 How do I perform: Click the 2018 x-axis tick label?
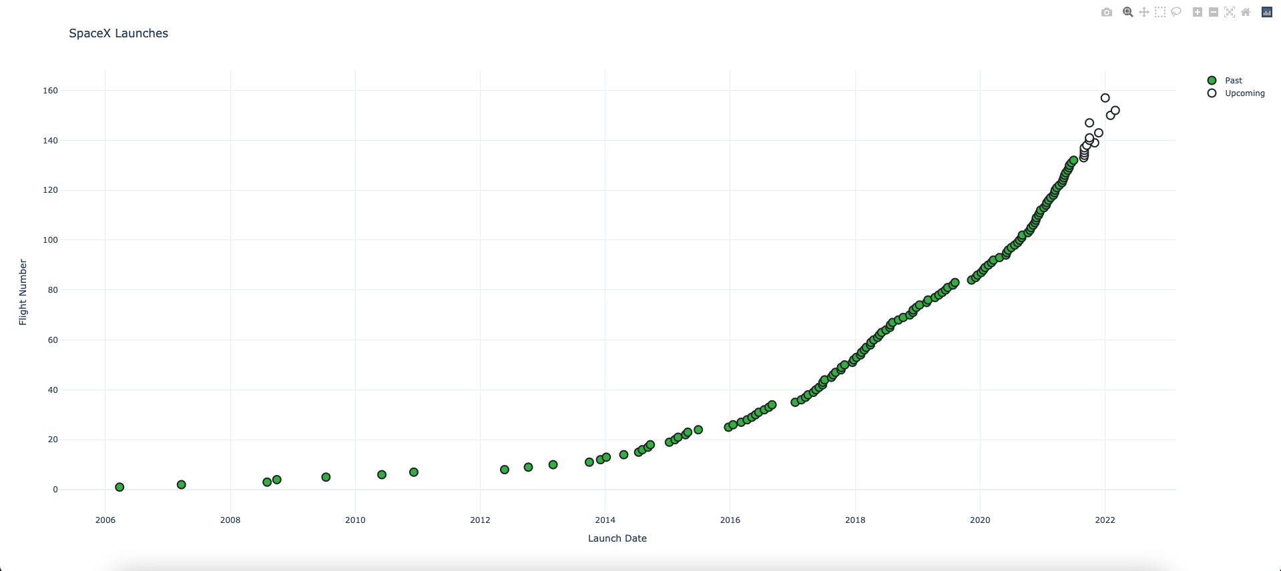855,520
